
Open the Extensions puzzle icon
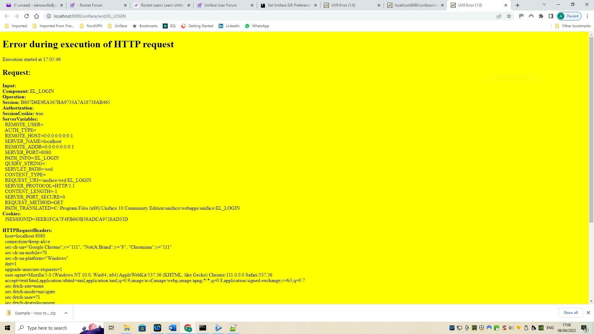tap(541, 16)
